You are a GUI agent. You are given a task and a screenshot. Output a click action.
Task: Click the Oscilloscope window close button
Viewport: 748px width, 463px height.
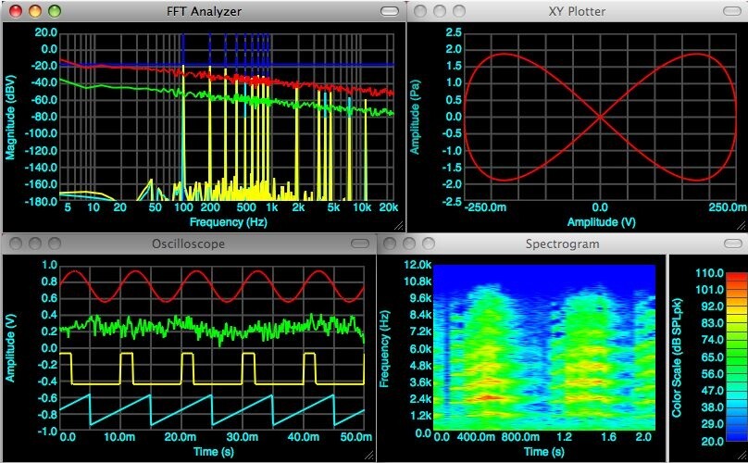point(16,244)
